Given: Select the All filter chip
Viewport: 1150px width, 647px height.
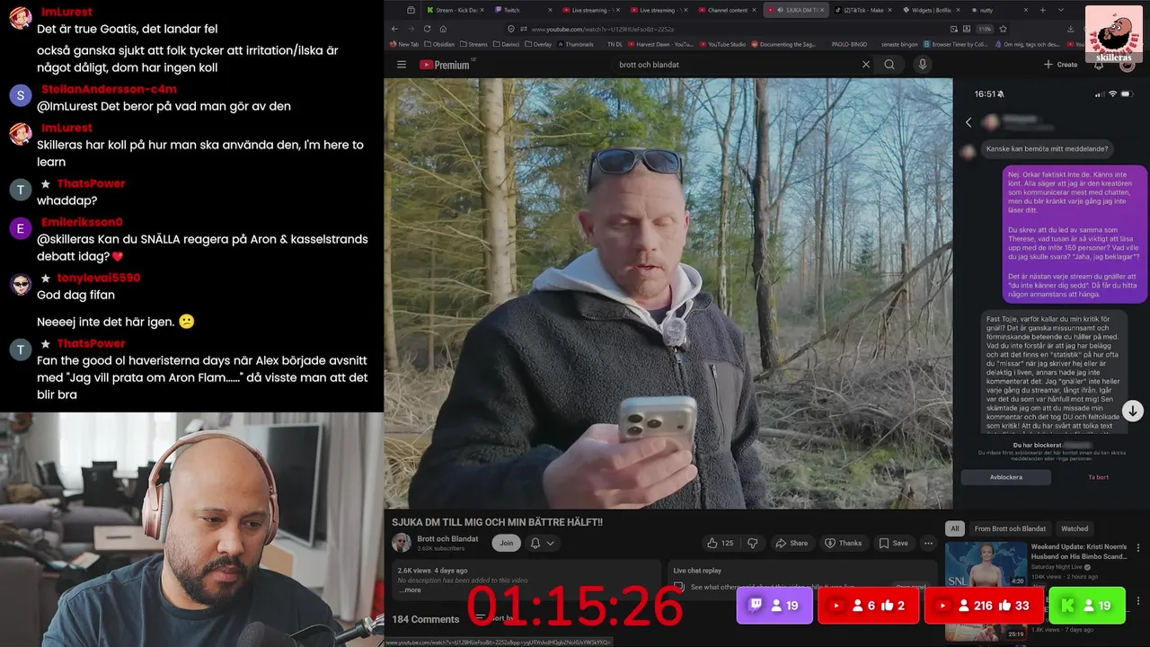Looking at the screenshot, I should point(955,528).
